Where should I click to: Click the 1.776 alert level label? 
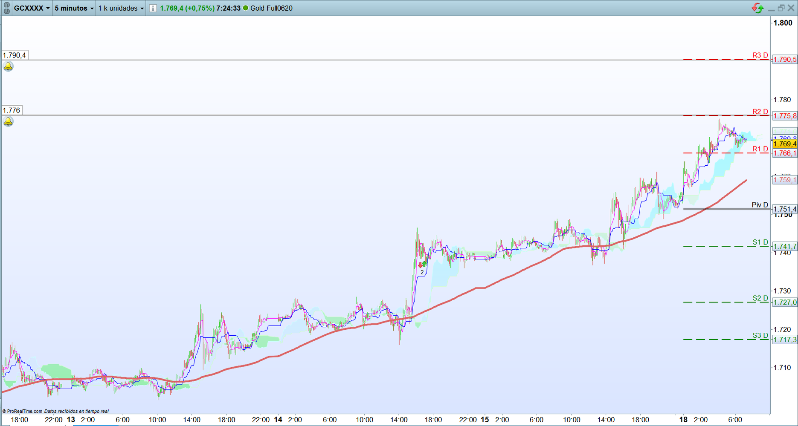pyautogui.click(x=12, y=110)
